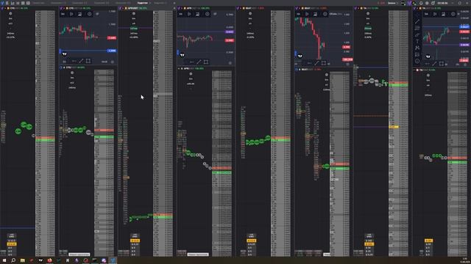
Task: Open the gear settings on the TA chart top toolbar
Action: tap(453, 14)
